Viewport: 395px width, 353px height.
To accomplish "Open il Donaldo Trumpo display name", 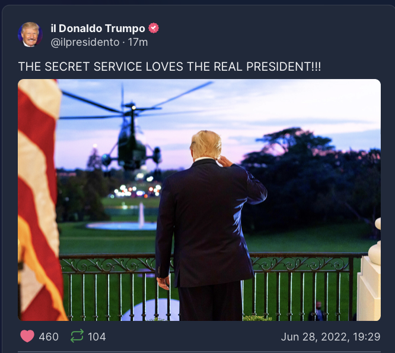I will coord(98,29).
